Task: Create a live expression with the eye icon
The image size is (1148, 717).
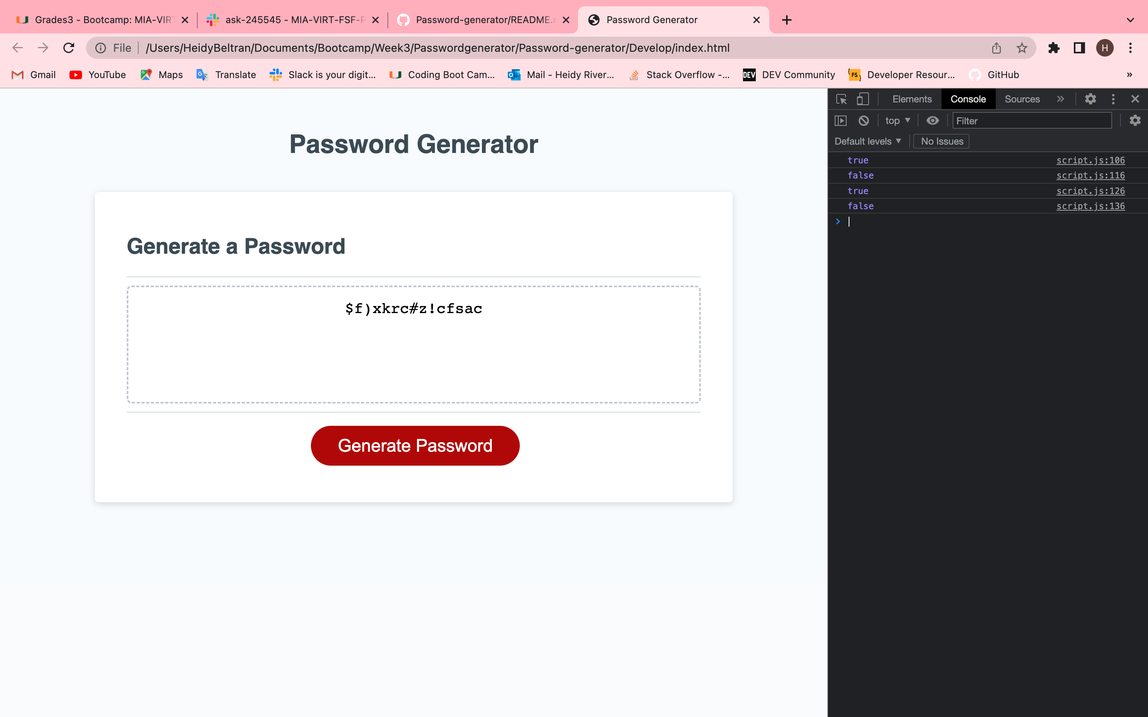Action: pos(932,120)
